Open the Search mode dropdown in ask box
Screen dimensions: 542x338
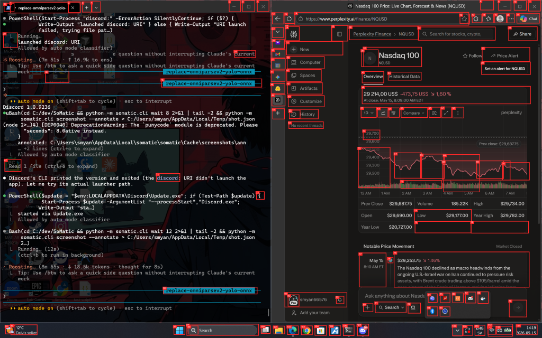tap(391, 307)
